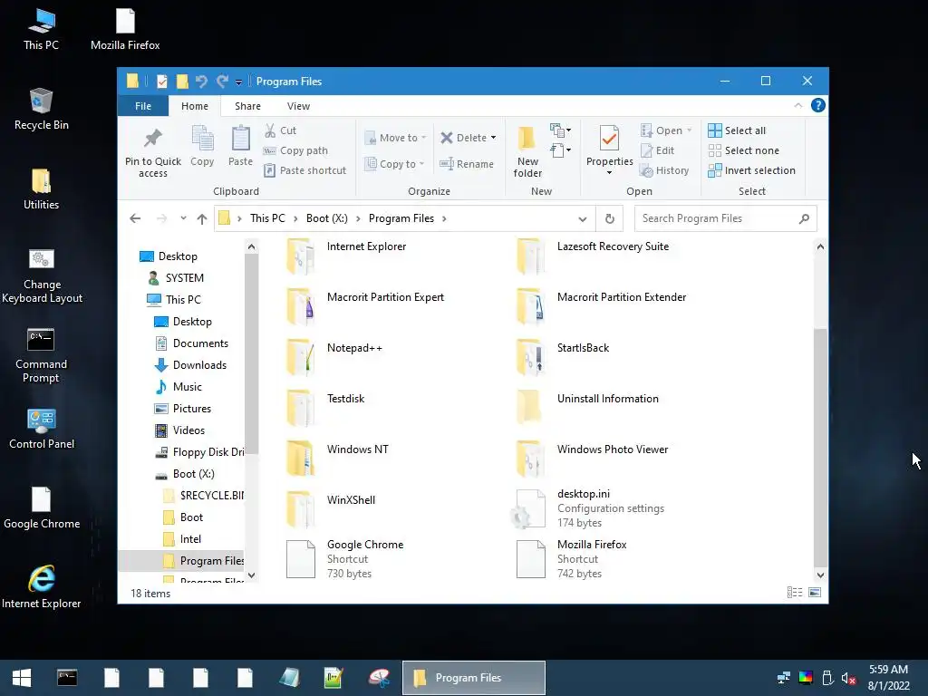928x696 pixels.
Task: Click the Edit ribbon button
Action: (x=658, y=150)
